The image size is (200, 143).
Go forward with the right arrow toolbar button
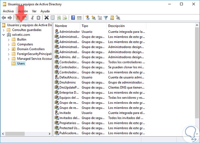pos(10,18)
